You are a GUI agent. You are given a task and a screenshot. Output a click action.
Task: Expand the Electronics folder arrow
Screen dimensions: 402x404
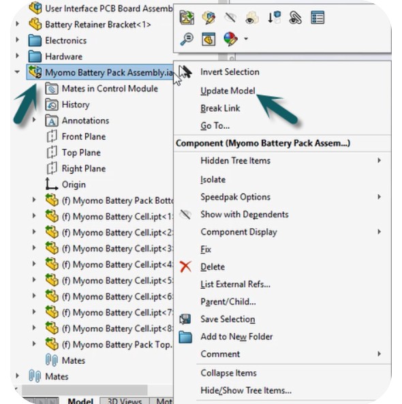(17, 40)
